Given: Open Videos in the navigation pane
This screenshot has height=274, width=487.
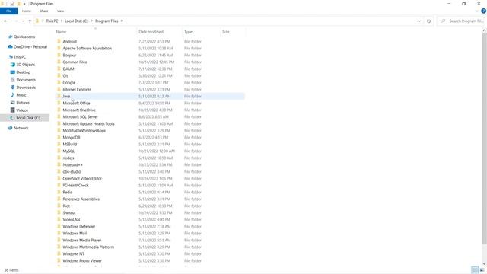Looking at the screenshot, I should pos(22,110).
